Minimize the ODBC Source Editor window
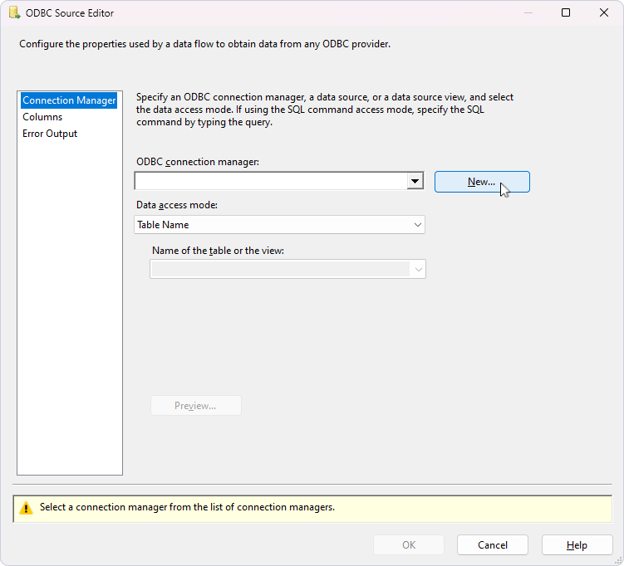This screenshot has height=566, width=624. point(527,13)
